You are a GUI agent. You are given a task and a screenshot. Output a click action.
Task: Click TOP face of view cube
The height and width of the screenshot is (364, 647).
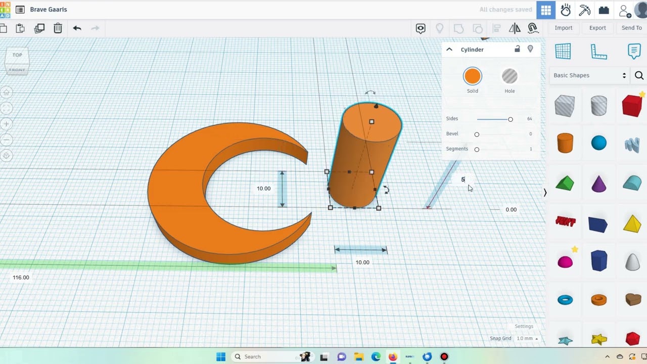(17, 55)
